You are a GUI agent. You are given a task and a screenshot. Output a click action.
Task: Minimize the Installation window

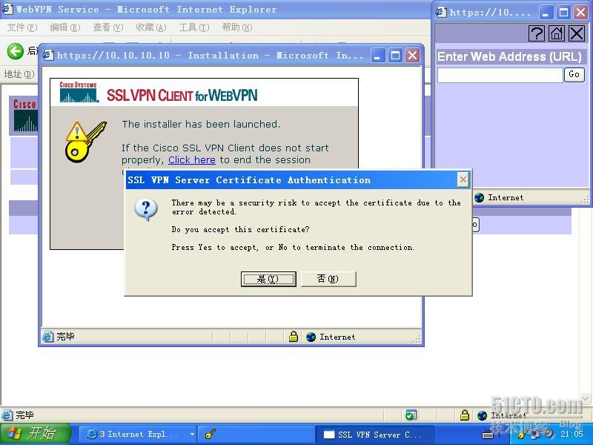[x=377, y=56]
